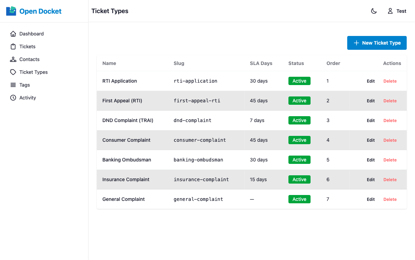This screenshot has height=260, width=415.
Task: Open the Test account menu
Action: tap(397, 11)
